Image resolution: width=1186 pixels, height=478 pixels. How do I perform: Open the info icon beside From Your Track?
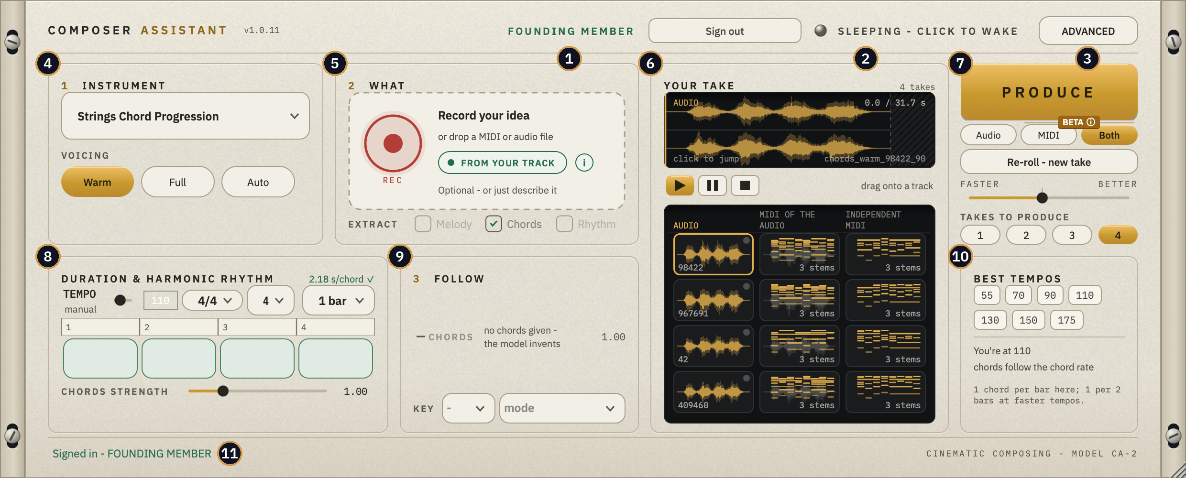584,163
